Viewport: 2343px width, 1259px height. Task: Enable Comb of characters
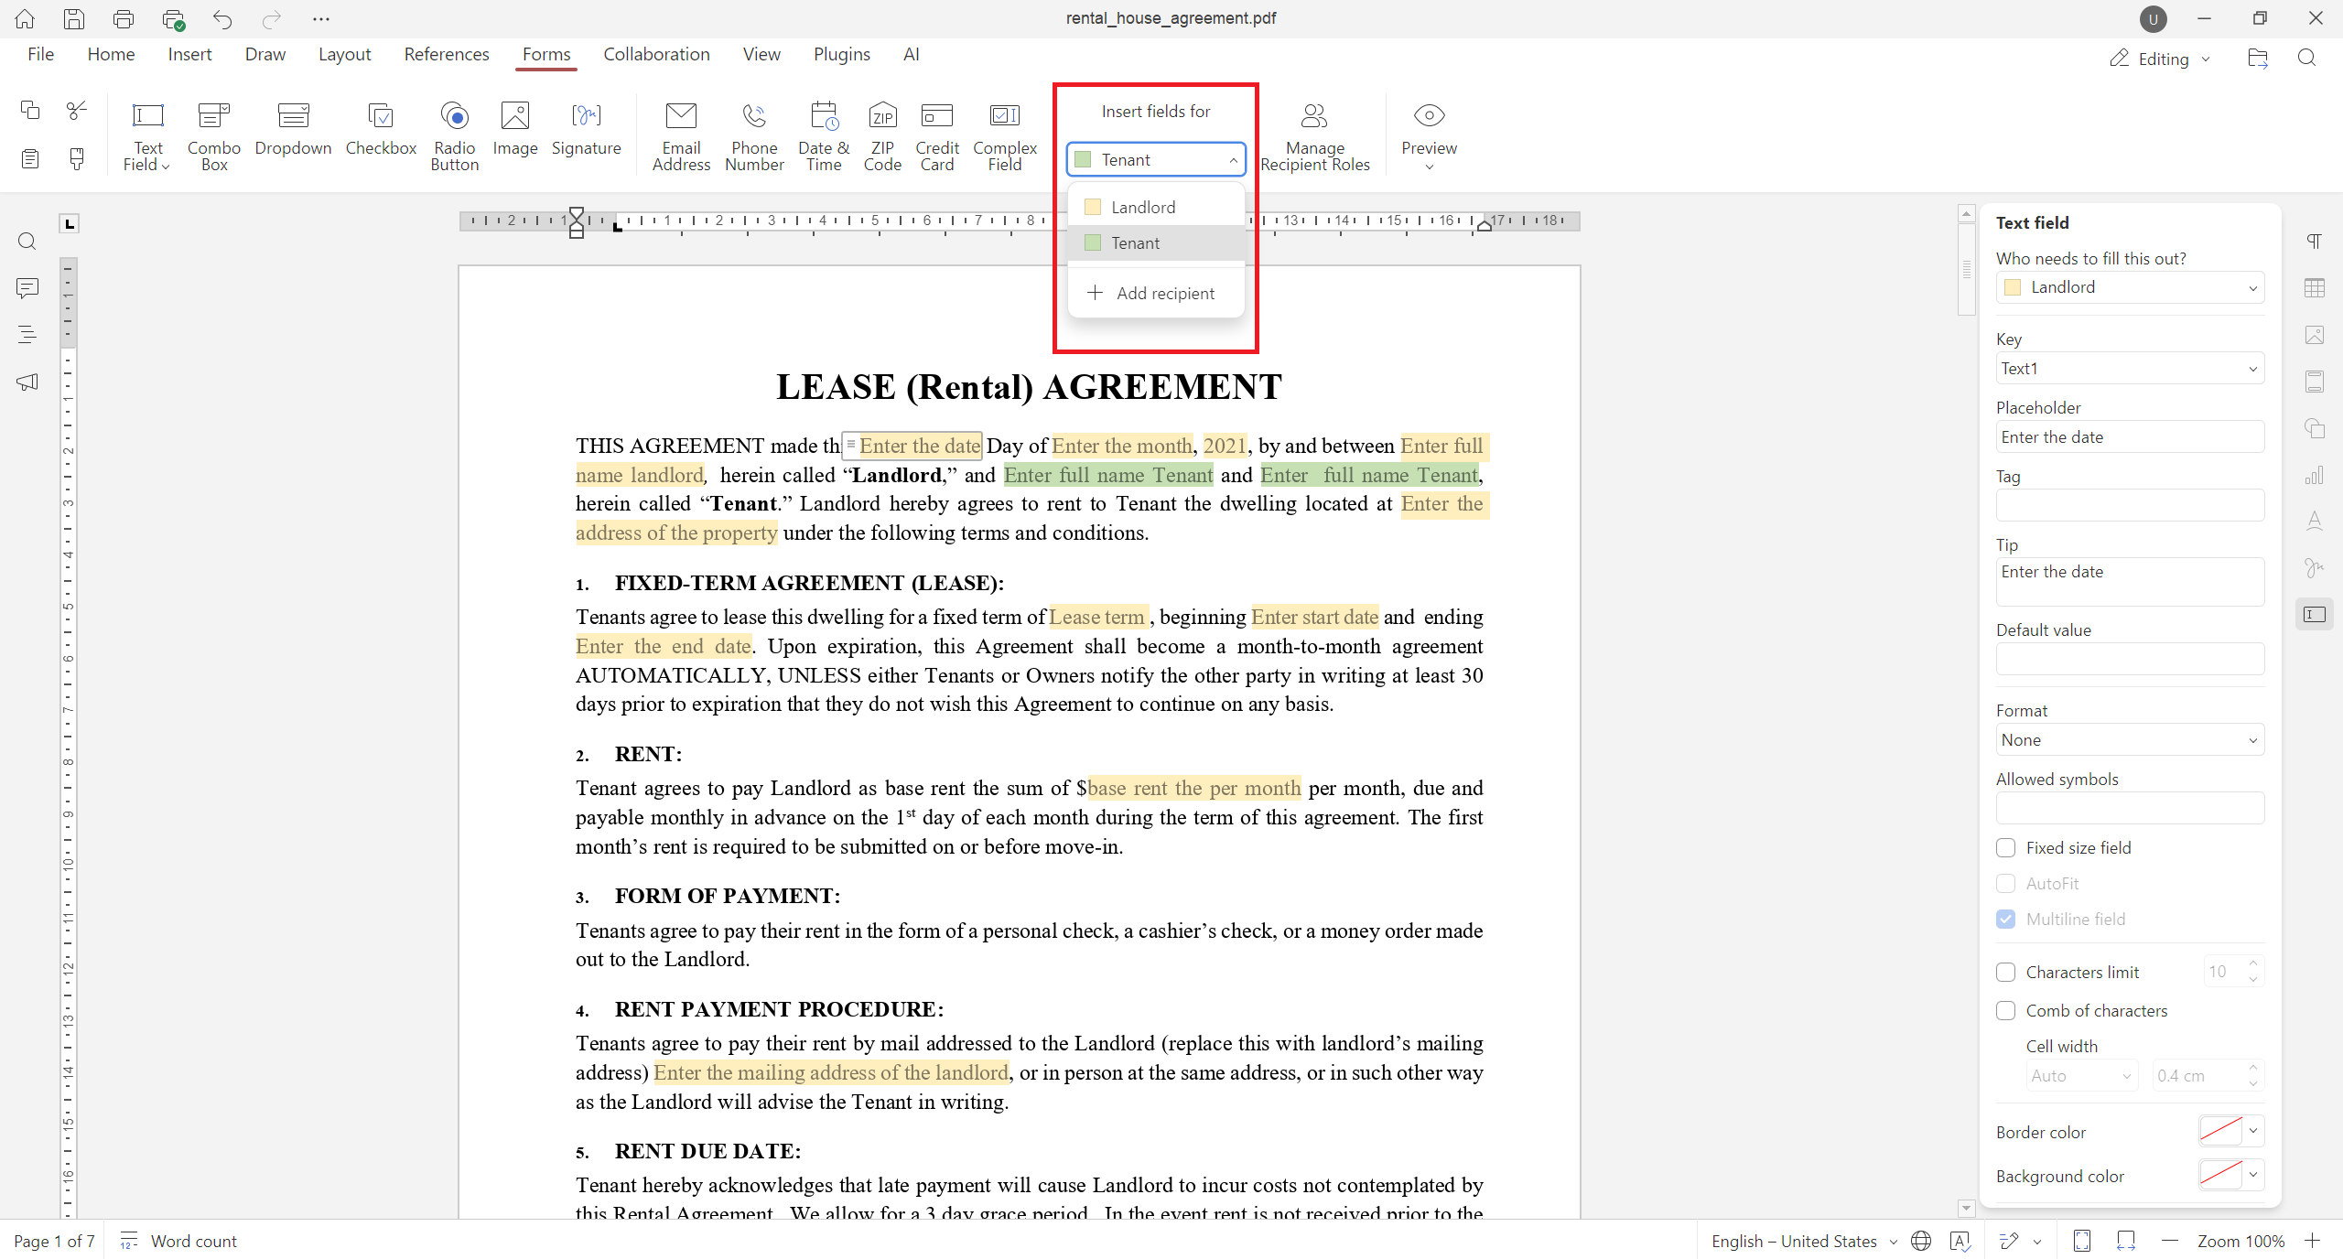coord(2005,1010)
